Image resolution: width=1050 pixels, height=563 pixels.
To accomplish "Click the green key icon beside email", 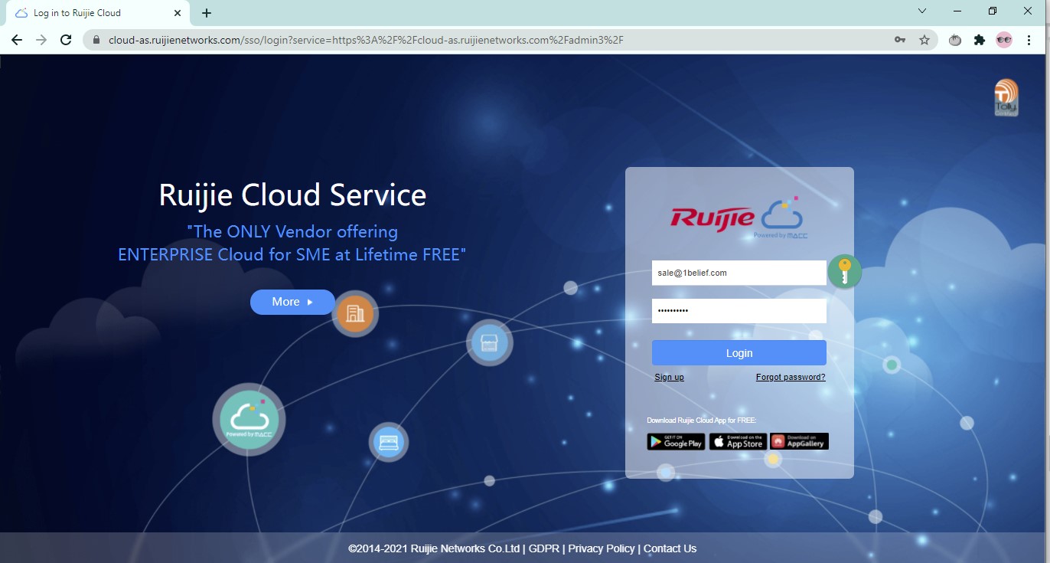I will pyautogui.click(x=845, y=271).
